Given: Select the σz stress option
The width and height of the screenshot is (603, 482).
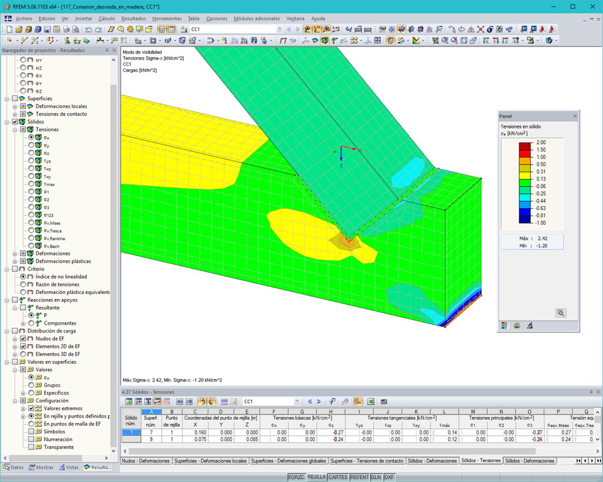Looking at the screenshot, I should (x=31, y=152).
